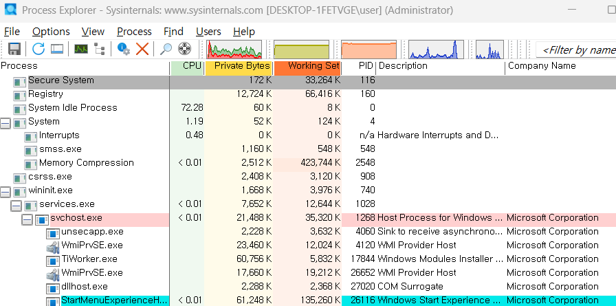Screen dimensions: 616x306
Task: Select the dllhost.exe process row
Action: pyautogui.click(x=308, y=288)
